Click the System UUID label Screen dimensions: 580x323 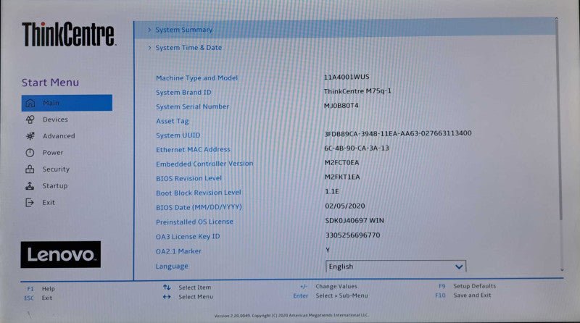coord(178,135)
